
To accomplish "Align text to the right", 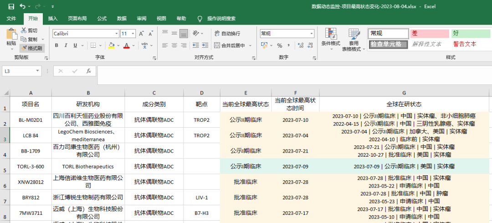I will [184, 45].
